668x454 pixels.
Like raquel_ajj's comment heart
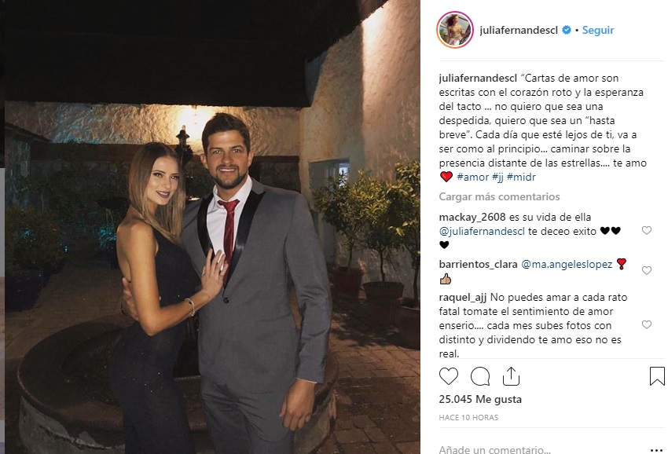pyautogui.click(x=647, y=324)
